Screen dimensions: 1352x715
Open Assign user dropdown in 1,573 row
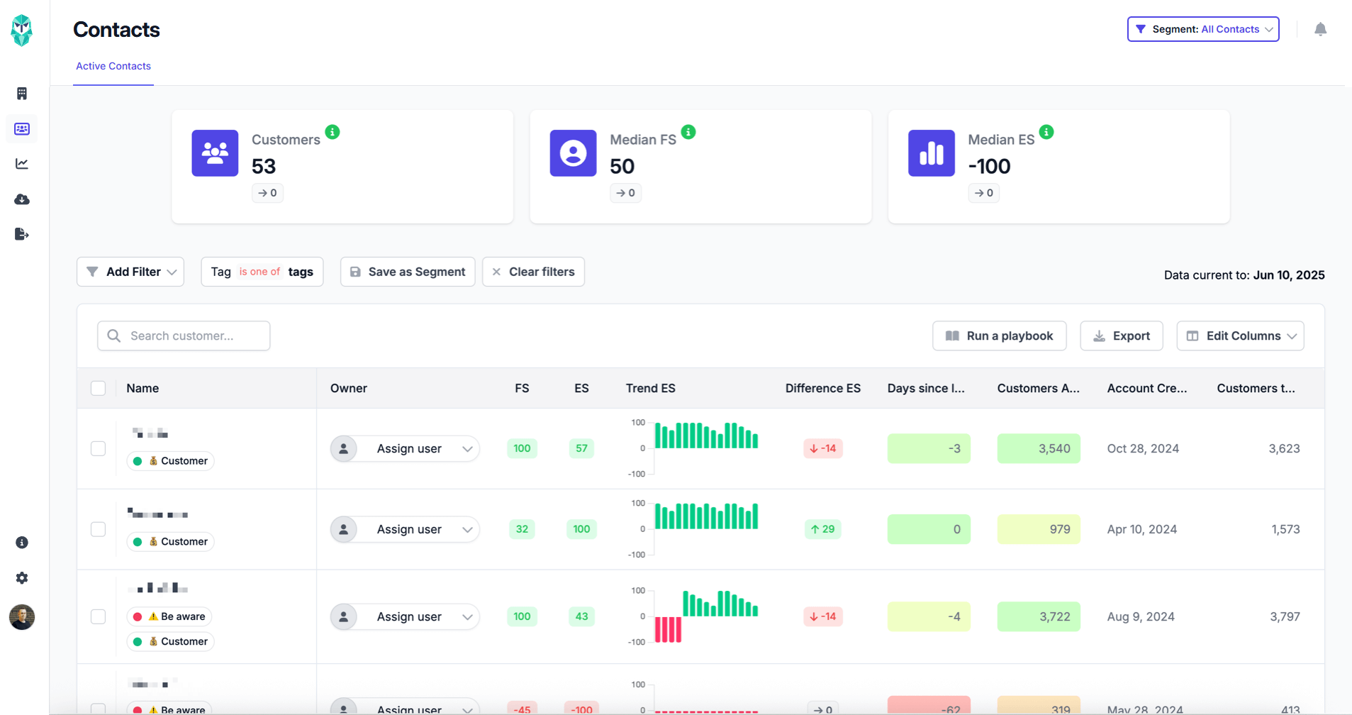pyautogui.click(x=405, y=529)
